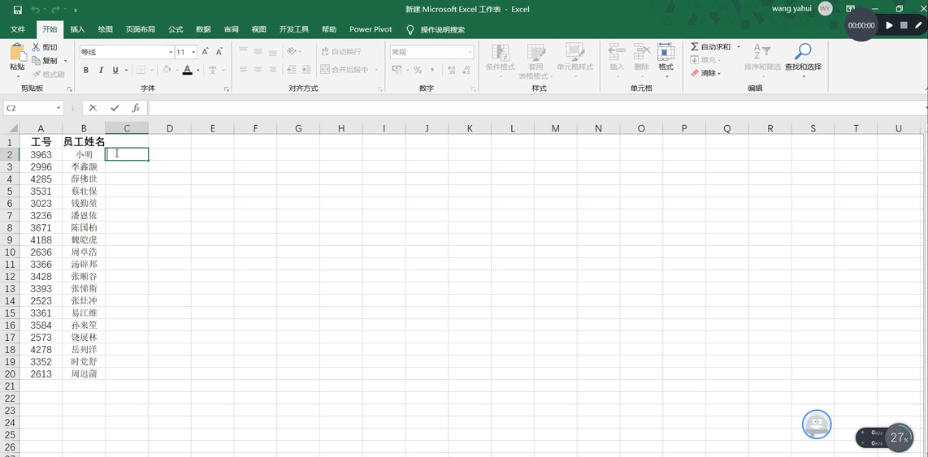The height and width of the screenshot is (457, 928).
Task: Click the cell borders icon
Action: pyautogui.click(x=141, y=70)
